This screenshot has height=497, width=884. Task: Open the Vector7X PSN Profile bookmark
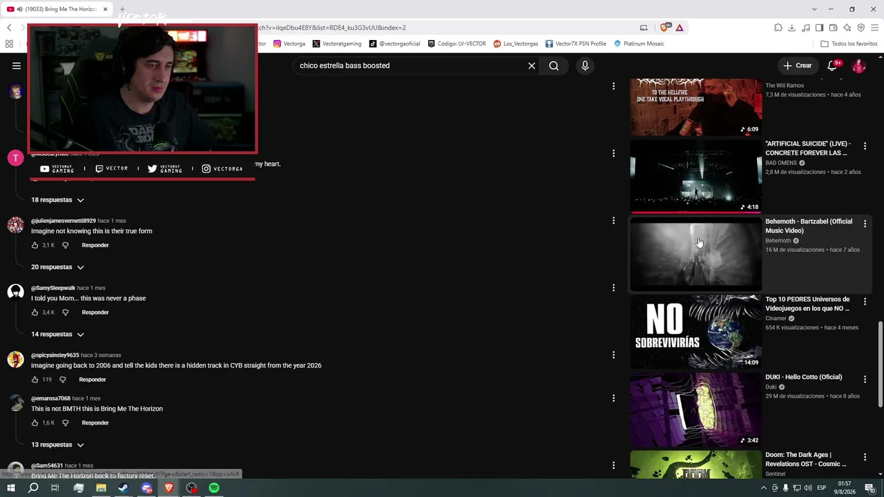point(576,43)
